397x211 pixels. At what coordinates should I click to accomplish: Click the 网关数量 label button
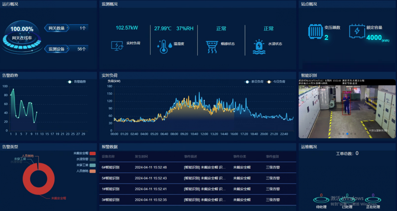click(56, 28)
